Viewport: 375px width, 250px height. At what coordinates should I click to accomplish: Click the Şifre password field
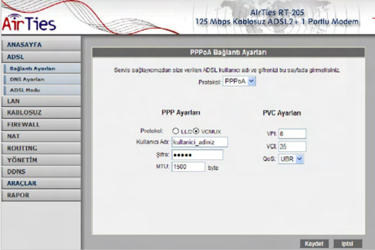click(197, 155)
